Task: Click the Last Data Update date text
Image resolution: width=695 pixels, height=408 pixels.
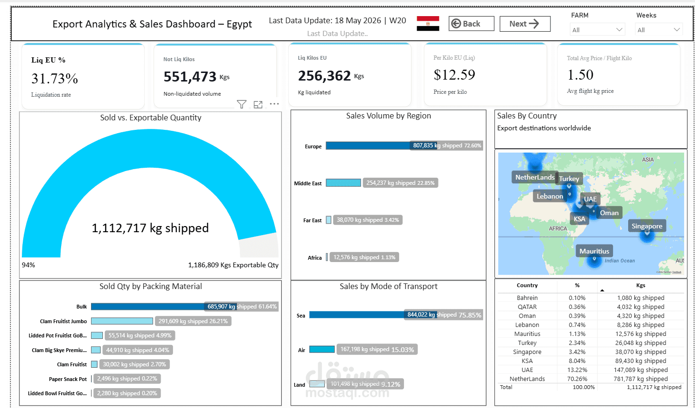Action: 338,20
